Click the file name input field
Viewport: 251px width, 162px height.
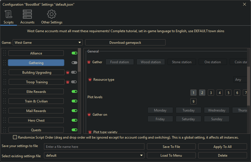tap(94, 147)
